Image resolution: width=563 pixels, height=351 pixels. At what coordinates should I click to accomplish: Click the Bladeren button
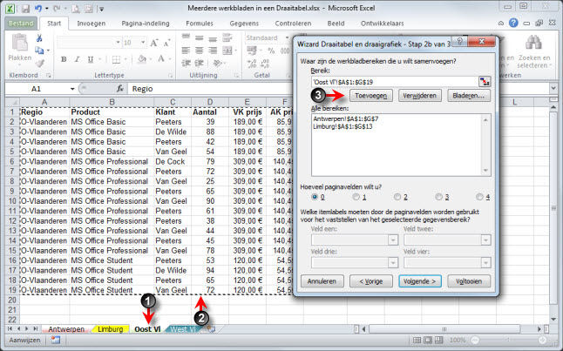click(469, 96)
